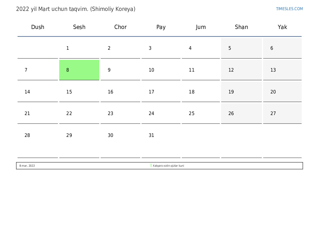This screenshot has width=319, height=226.
Task: Select date 25 in the calendar
Action: [x=201, y=113]
